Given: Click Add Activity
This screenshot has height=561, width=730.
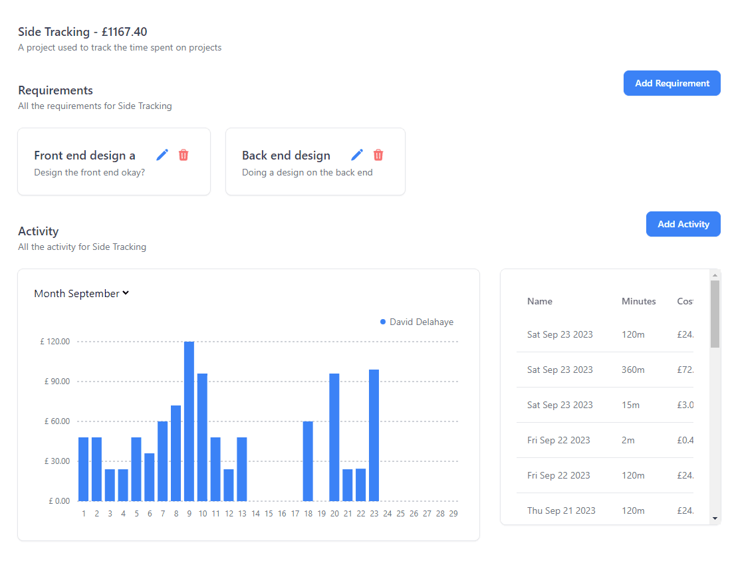Looking at the screenshot, I should pos(683,224).
